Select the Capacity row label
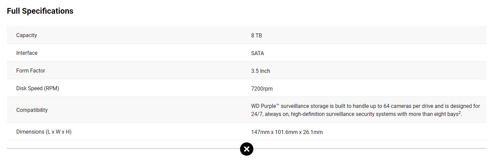Viewport: 494px width, 161px height. pyautogui.click(x=26, y=35)
